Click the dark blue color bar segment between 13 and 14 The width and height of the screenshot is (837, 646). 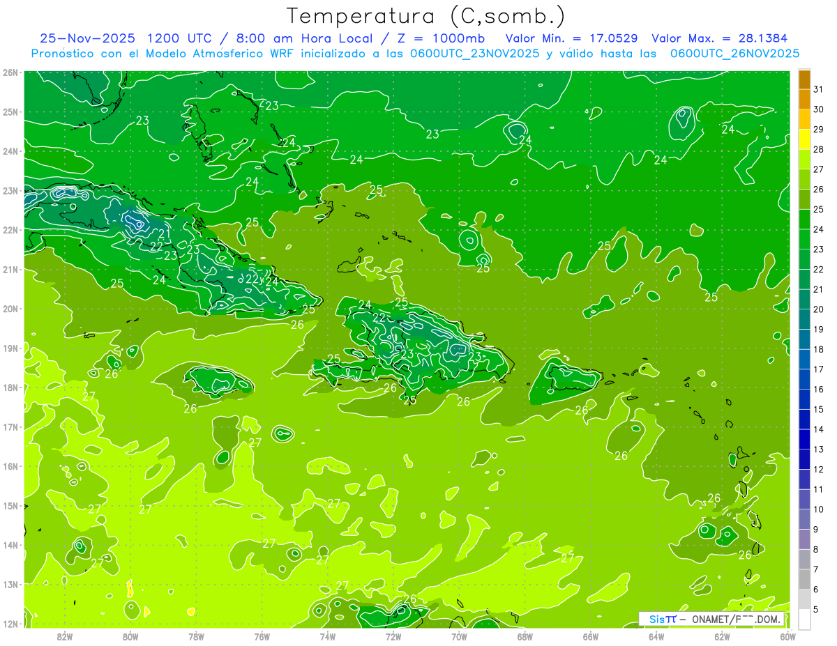point(804,440)
